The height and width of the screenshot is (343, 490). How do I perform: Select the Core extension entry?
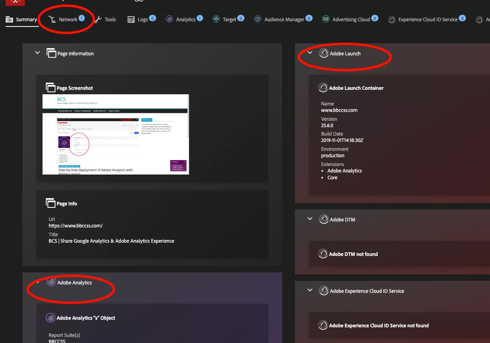[332, 178]
